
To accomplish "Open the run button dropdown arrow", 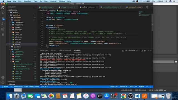I will pyautogui.click(x=144, y=7).
